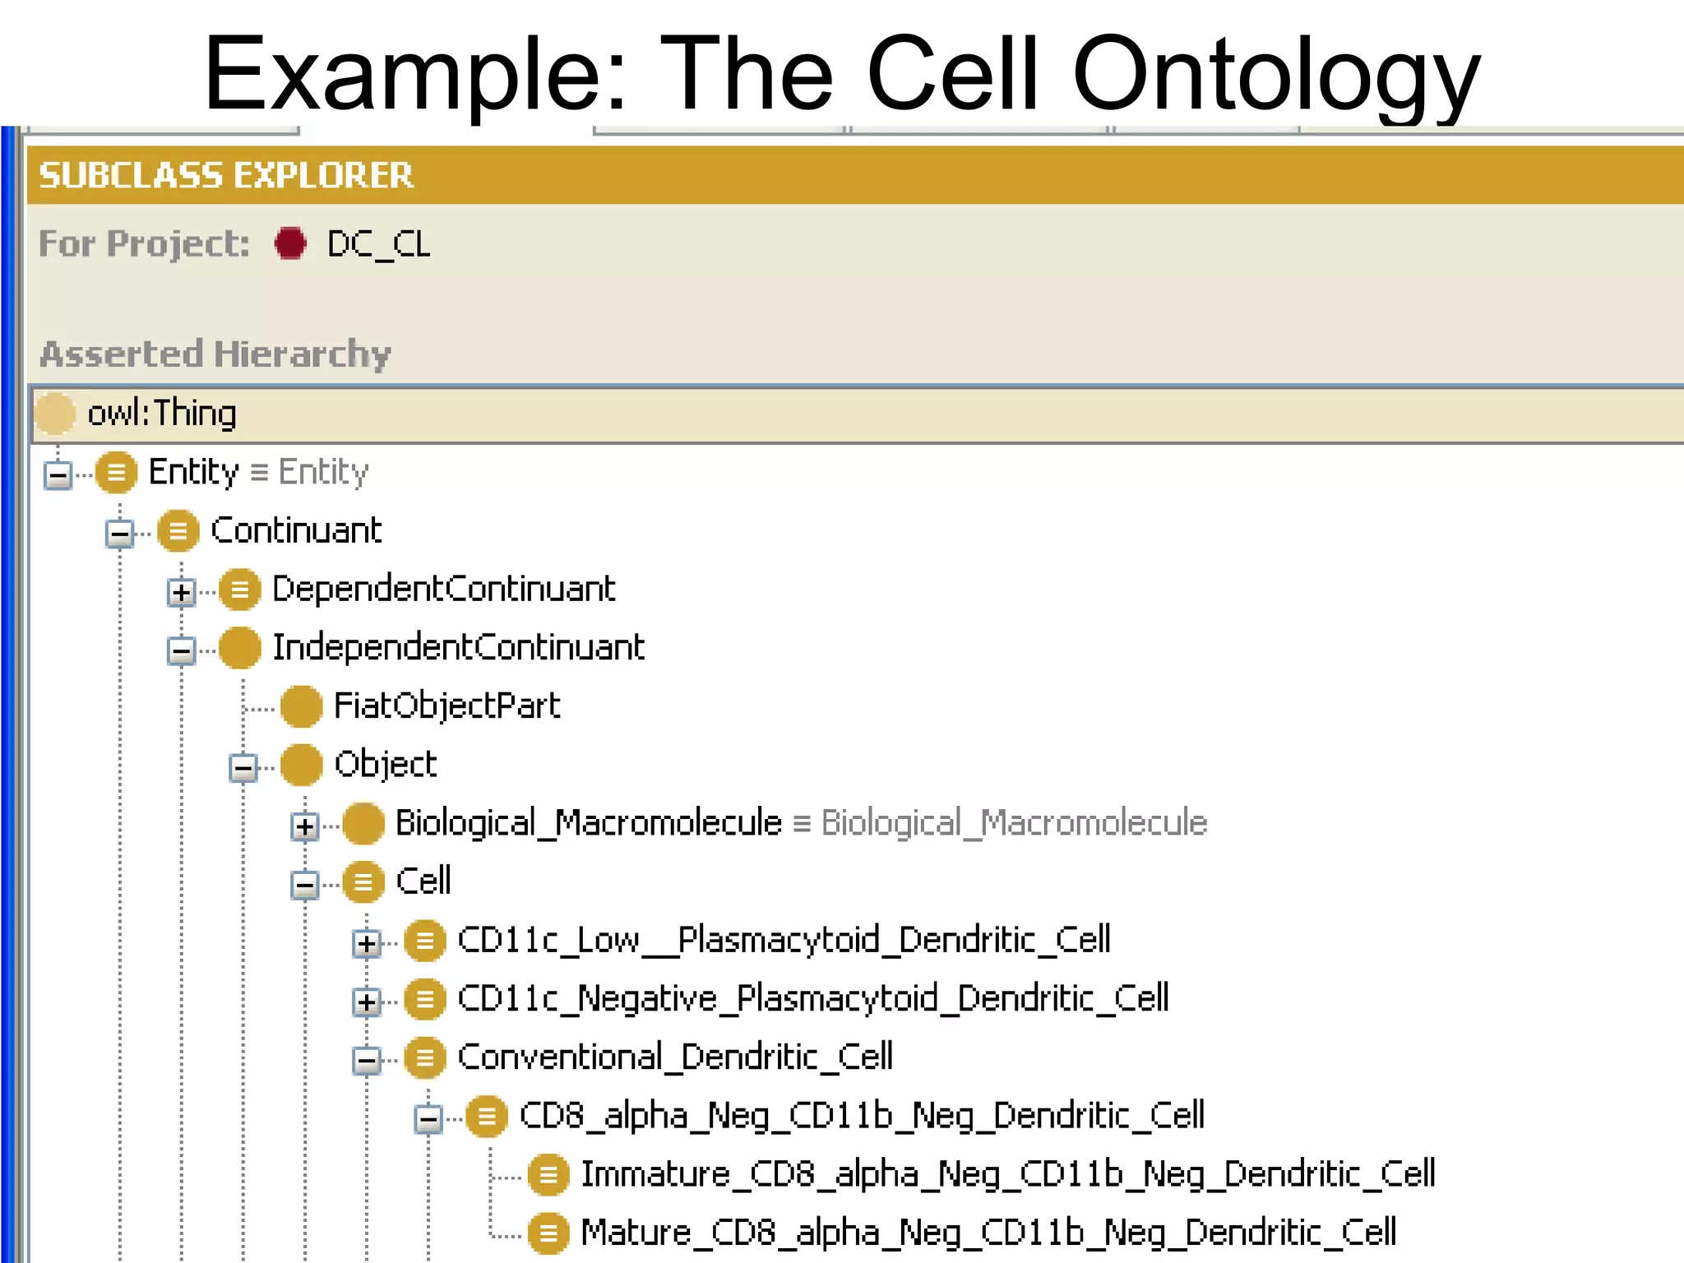The image size is (1684, 1263).
Task: Click the CD11c_Negative_Plasmacytoid_Dendritic_Cell icon
Action: click(425, 999)
